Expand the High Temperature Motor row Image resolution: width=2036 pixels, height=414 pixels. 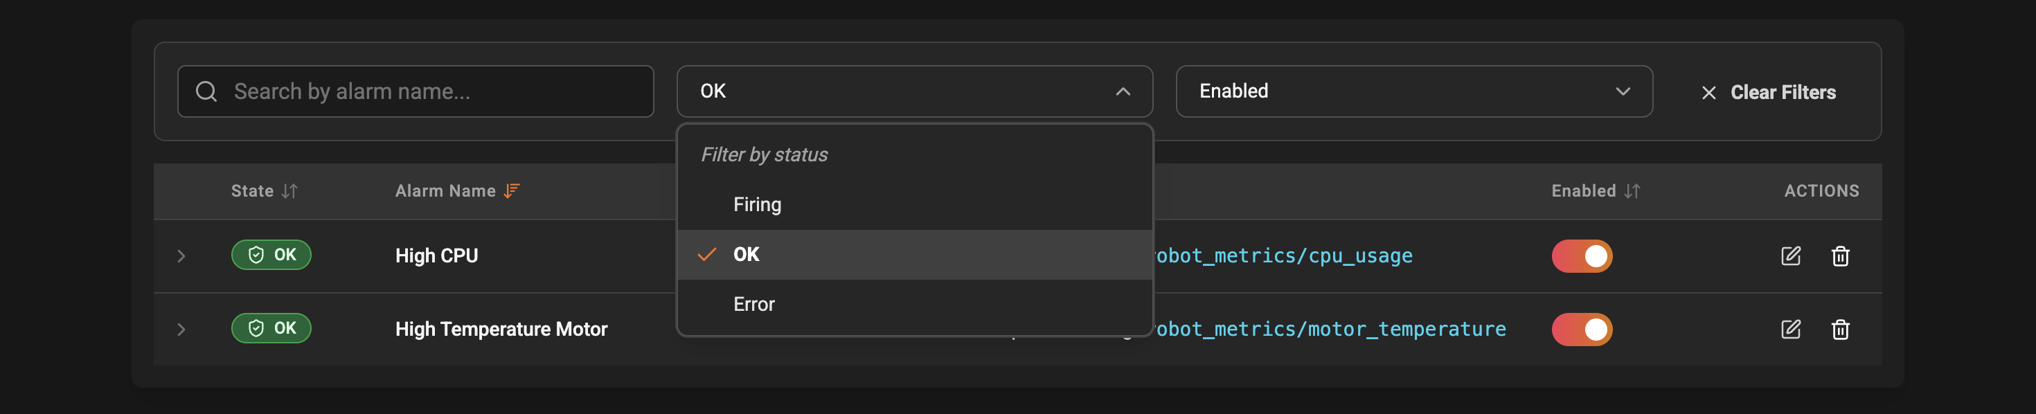(181, 330)
